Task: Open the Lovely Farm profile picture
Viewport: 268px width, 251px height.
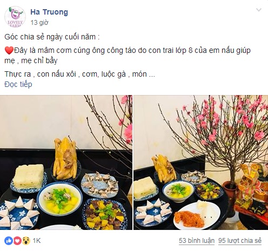Action: click(15, 17)
